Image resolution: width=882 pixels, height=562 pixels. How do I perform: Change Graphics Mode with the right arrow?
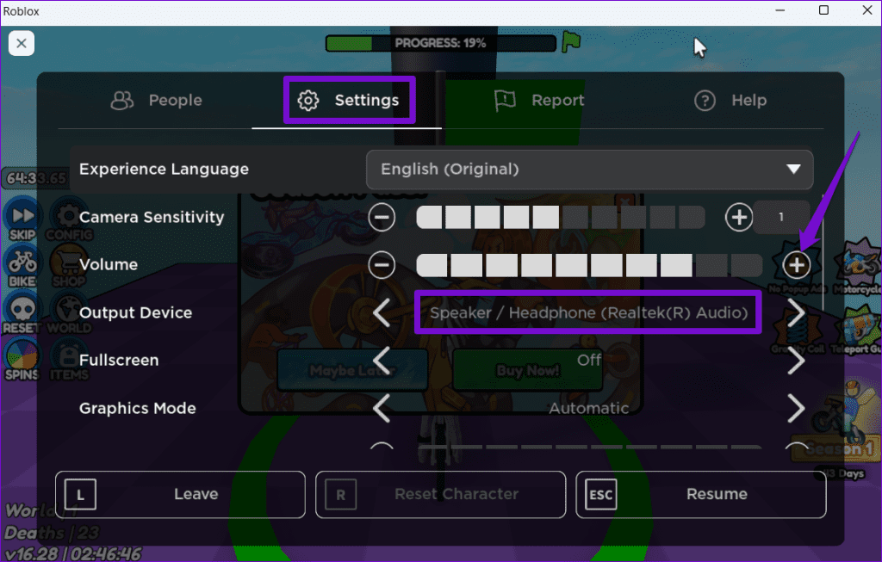pos(795,408)
